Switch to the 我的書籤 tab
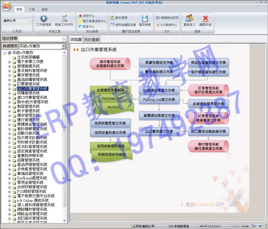Image resolution: width=268 pixels, height=229 pixels. (92, 40)
